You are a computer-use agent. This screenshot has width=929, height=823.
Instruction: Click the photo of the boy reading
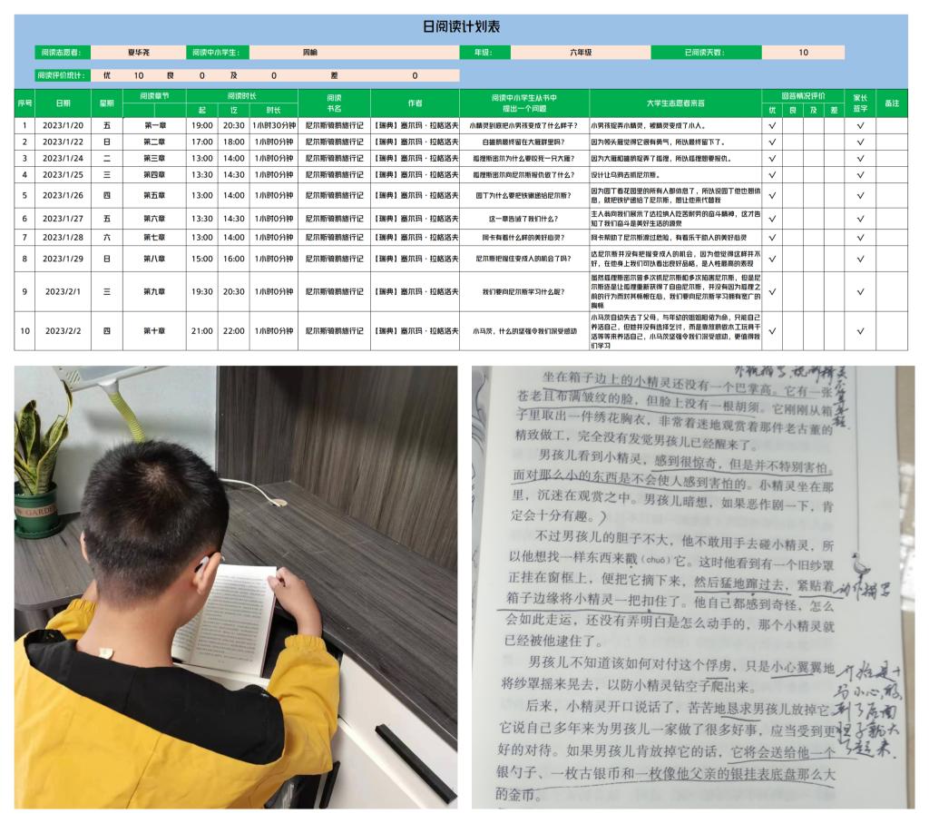pyautogui.click(x=236, y=587)
